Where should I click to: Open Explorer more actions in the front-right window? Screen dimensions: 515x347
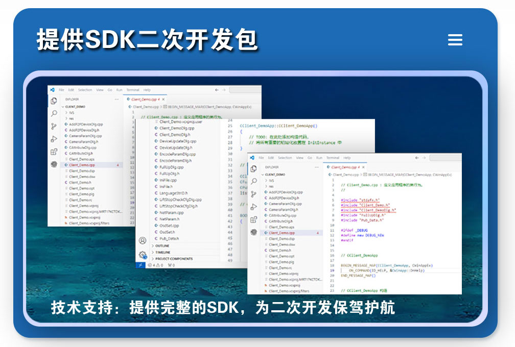click(x=317, y=167)
